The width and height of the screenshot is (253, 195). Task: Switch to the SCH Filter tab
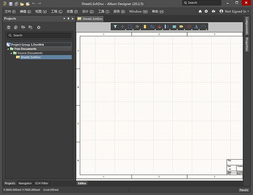point(41,183)
